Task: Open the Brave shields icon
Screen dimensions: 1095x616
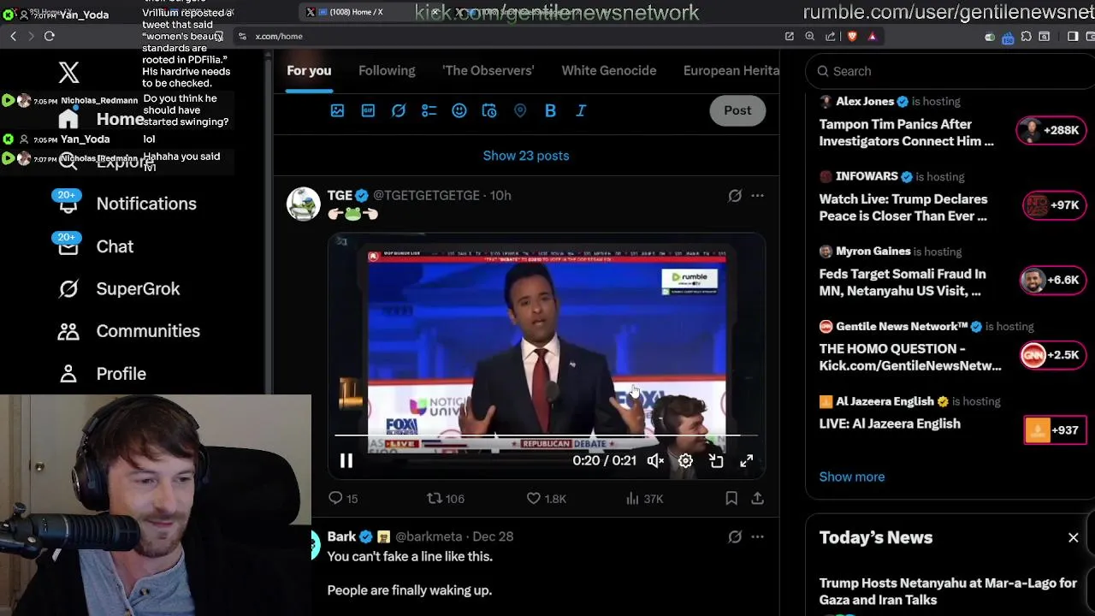Action: coord(852,36)
